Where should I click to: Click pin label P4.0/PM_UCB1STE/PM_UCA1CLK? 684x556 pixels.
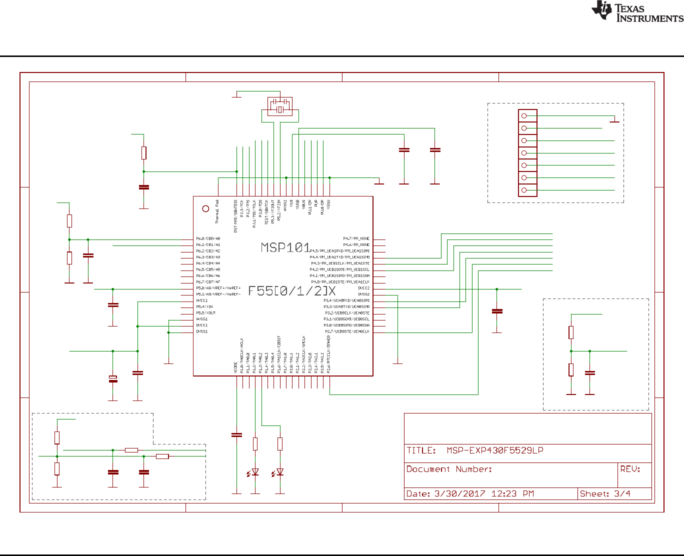tap(340, 282)
